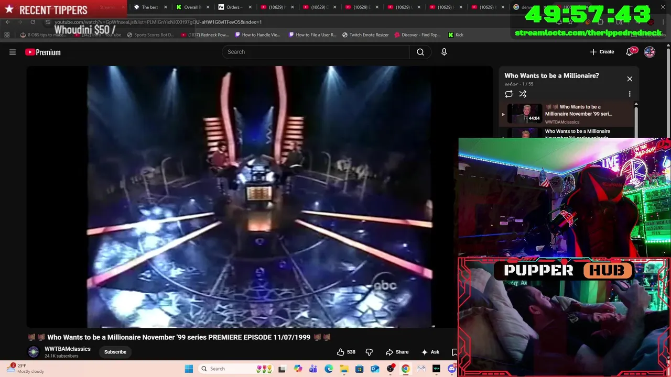Click the Ask button
The height and width of the screenshot is (377, 671).
click(x=430, y=352)
